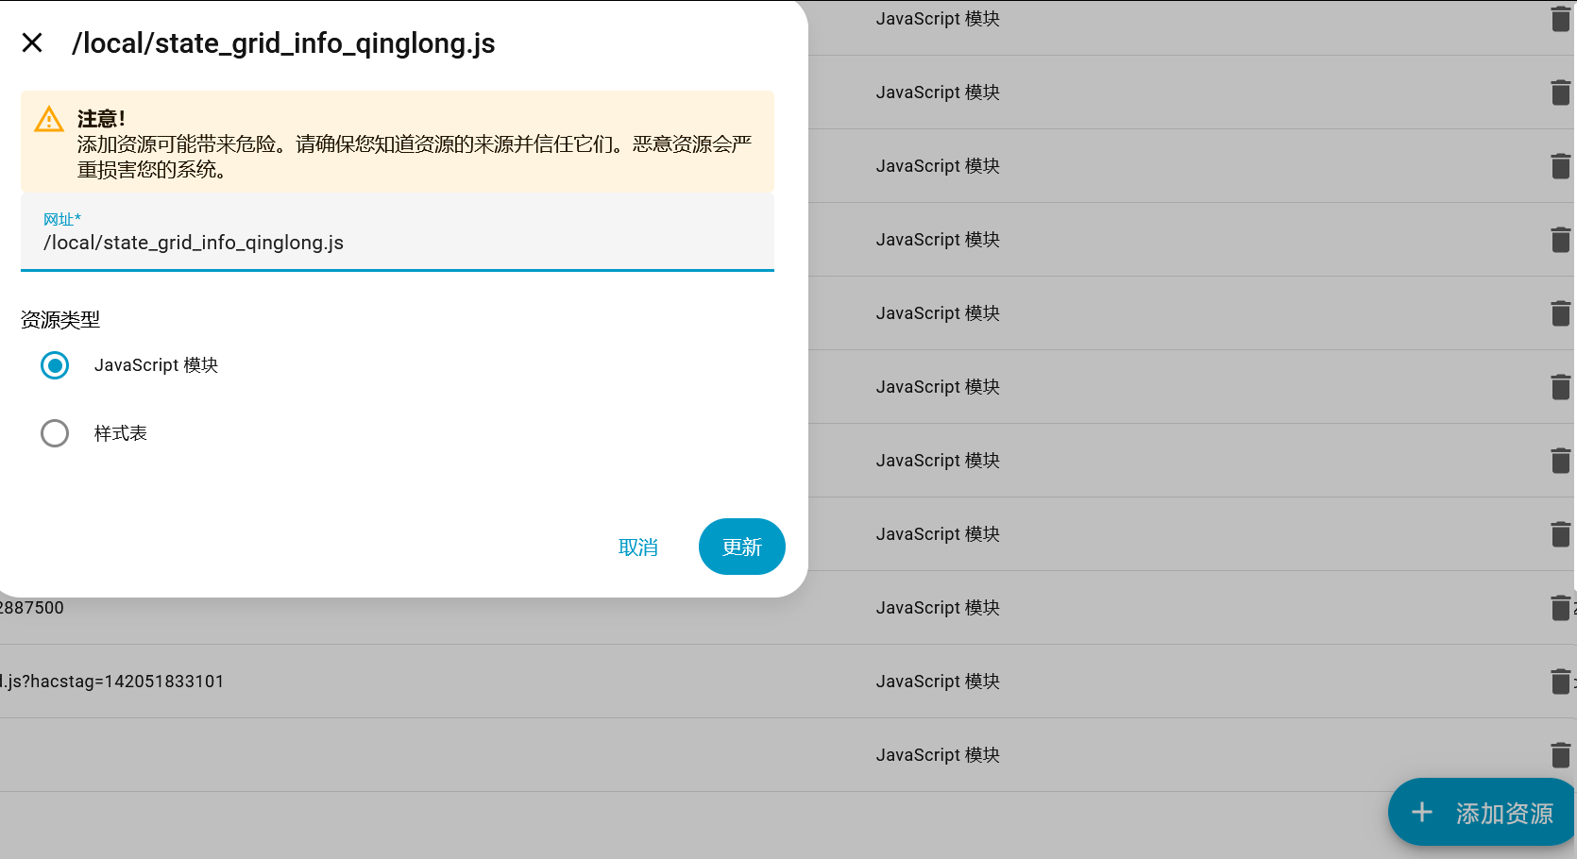
Task: Click the plus icon on the 添加资源 button
Action: pyautogui.click(x=1421, y=812)
